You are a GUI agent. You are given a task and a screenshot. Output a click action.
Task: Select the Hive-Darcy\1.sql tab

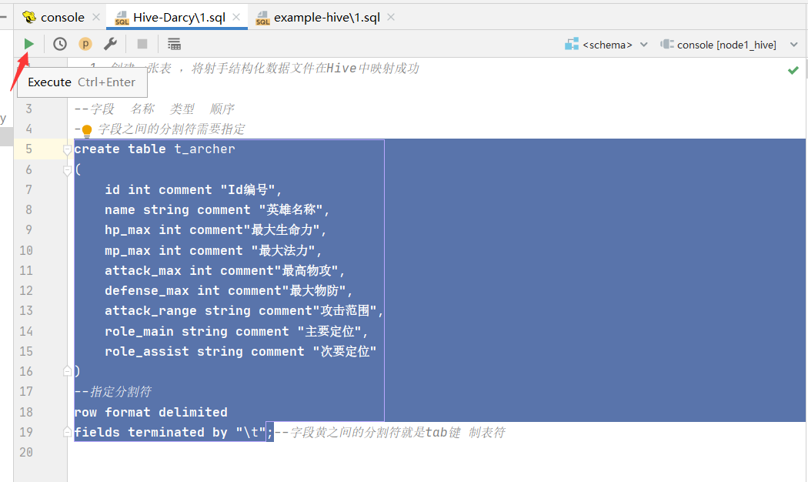click(179, 18)
